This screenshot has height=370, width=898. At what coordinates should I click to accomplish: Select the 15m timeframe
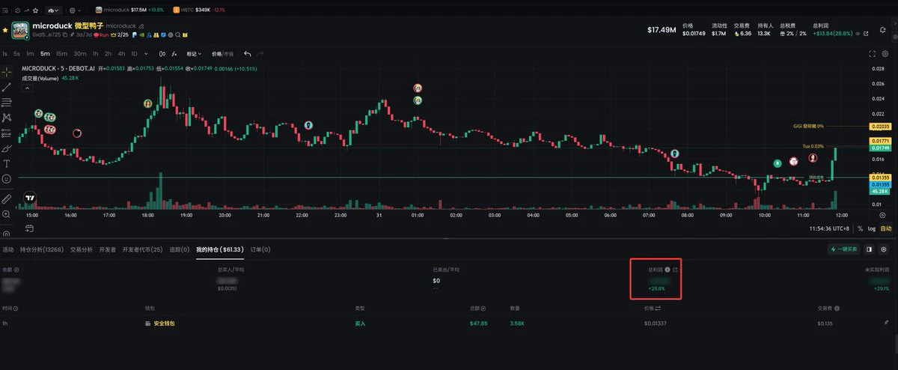(x=61, y=54)
